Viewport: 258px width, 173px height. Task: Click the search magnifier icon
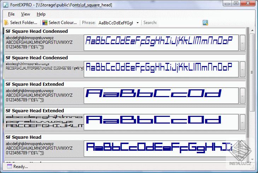point(205,23)
